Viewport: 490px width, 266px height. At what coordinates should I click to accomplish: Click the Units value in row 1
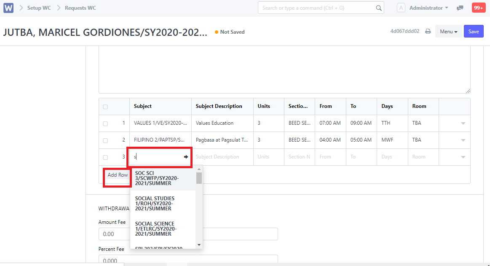[269, 123]
